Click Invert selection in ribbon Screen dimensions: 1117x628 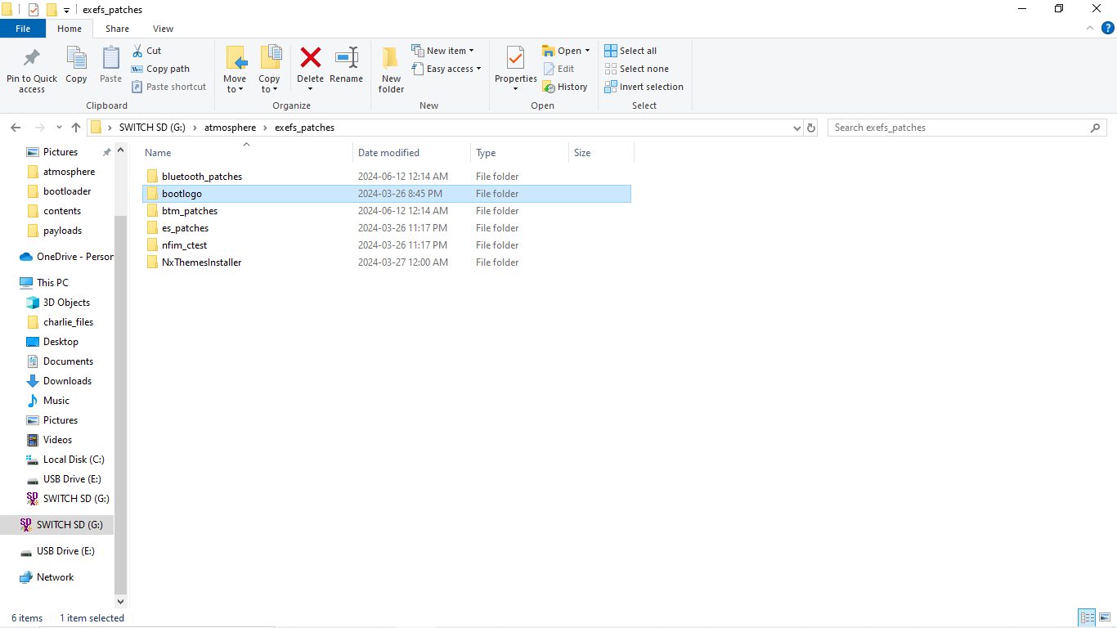(x=644, y=87)
